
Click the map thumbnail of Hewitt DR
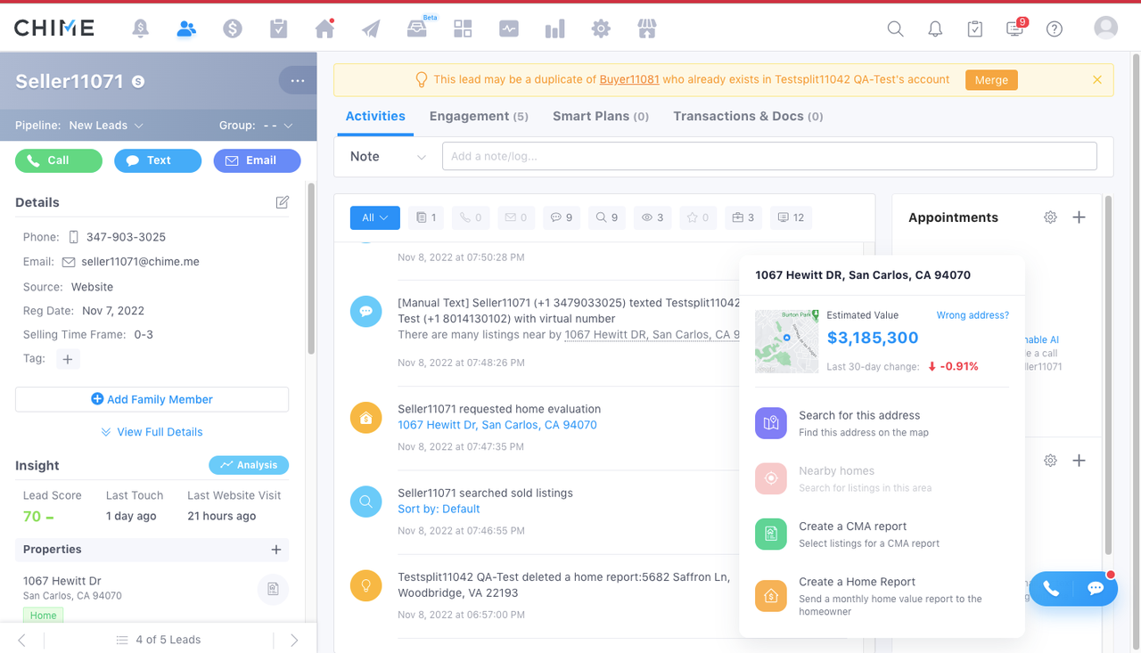786,341
